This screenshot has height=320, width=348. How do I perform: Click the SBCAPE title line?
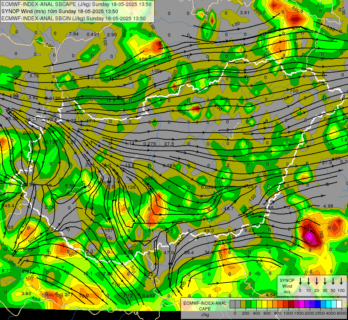click(x=76, y=4)
